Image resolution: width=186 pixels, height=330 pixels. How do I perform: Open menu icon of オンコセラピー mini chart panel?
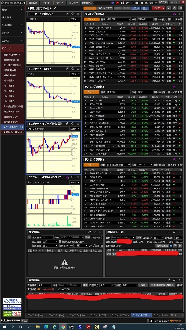[x=78, y=177]
